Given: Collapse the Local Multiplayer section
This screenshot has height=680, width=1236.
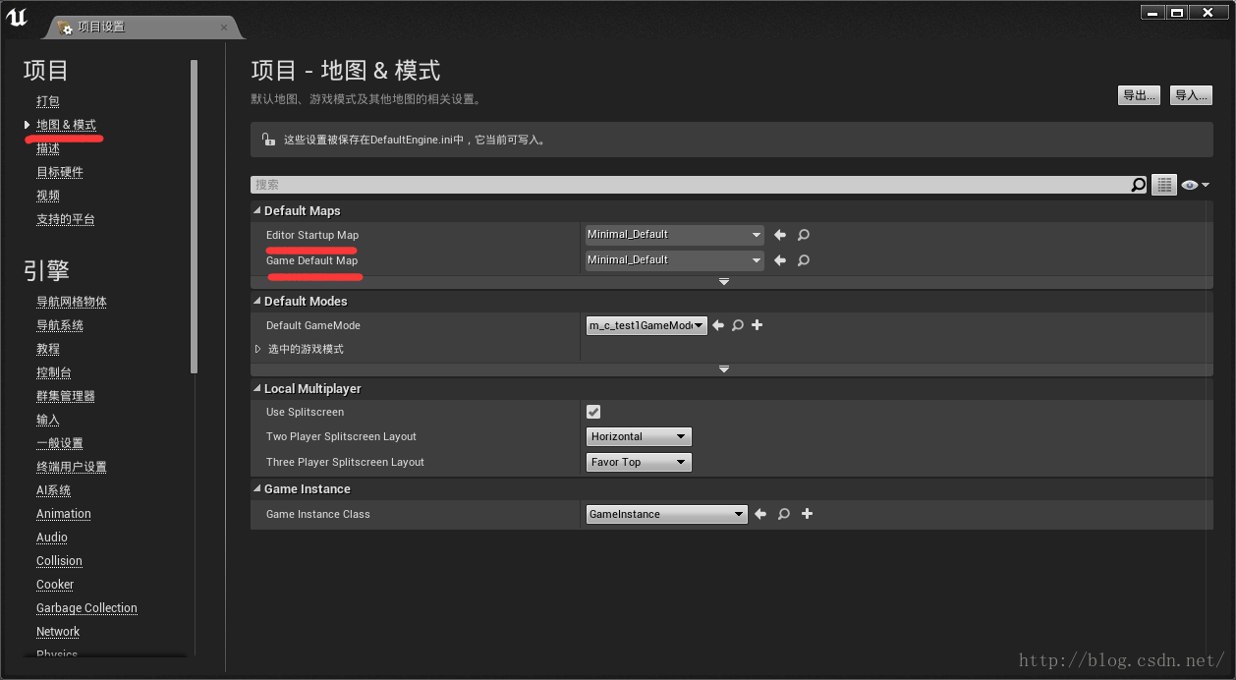Looking at the screenshot, I should [257, 389].
